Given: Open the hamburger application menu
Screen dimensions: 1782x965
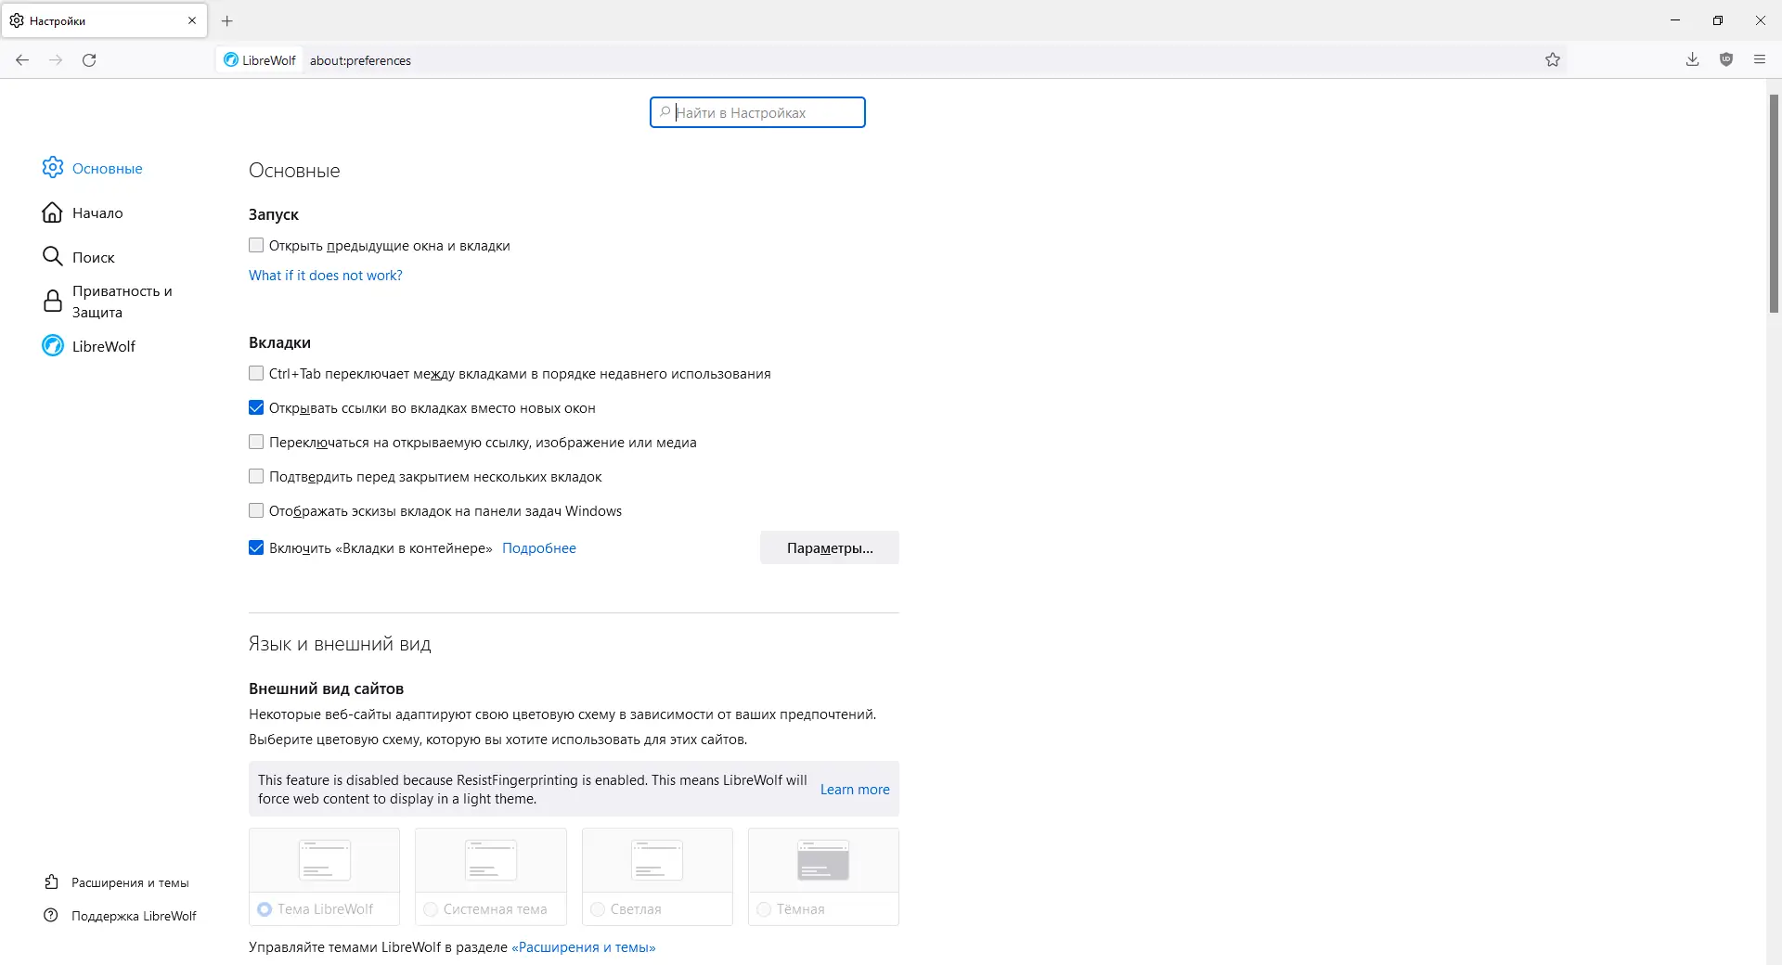Looking at the screenshot, I should click(1760, 60).
